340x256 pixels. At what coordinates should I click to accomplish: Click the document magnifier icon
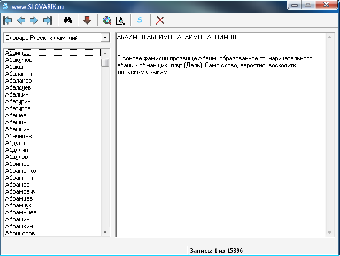point(120,20)
